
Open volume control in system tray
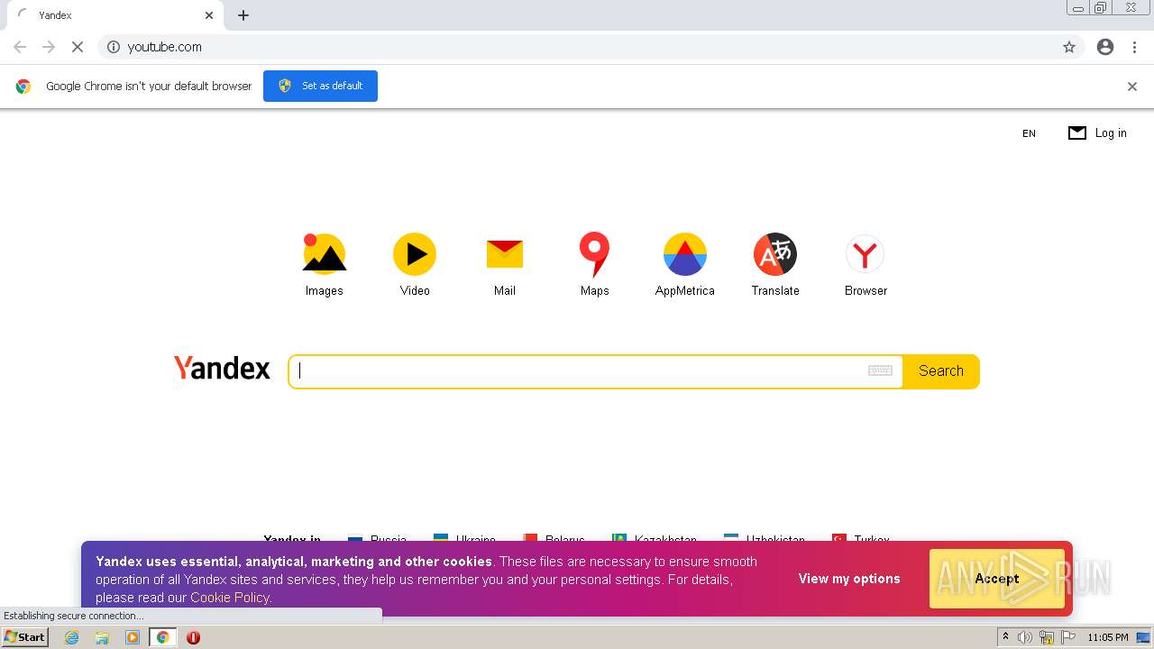1025,637
